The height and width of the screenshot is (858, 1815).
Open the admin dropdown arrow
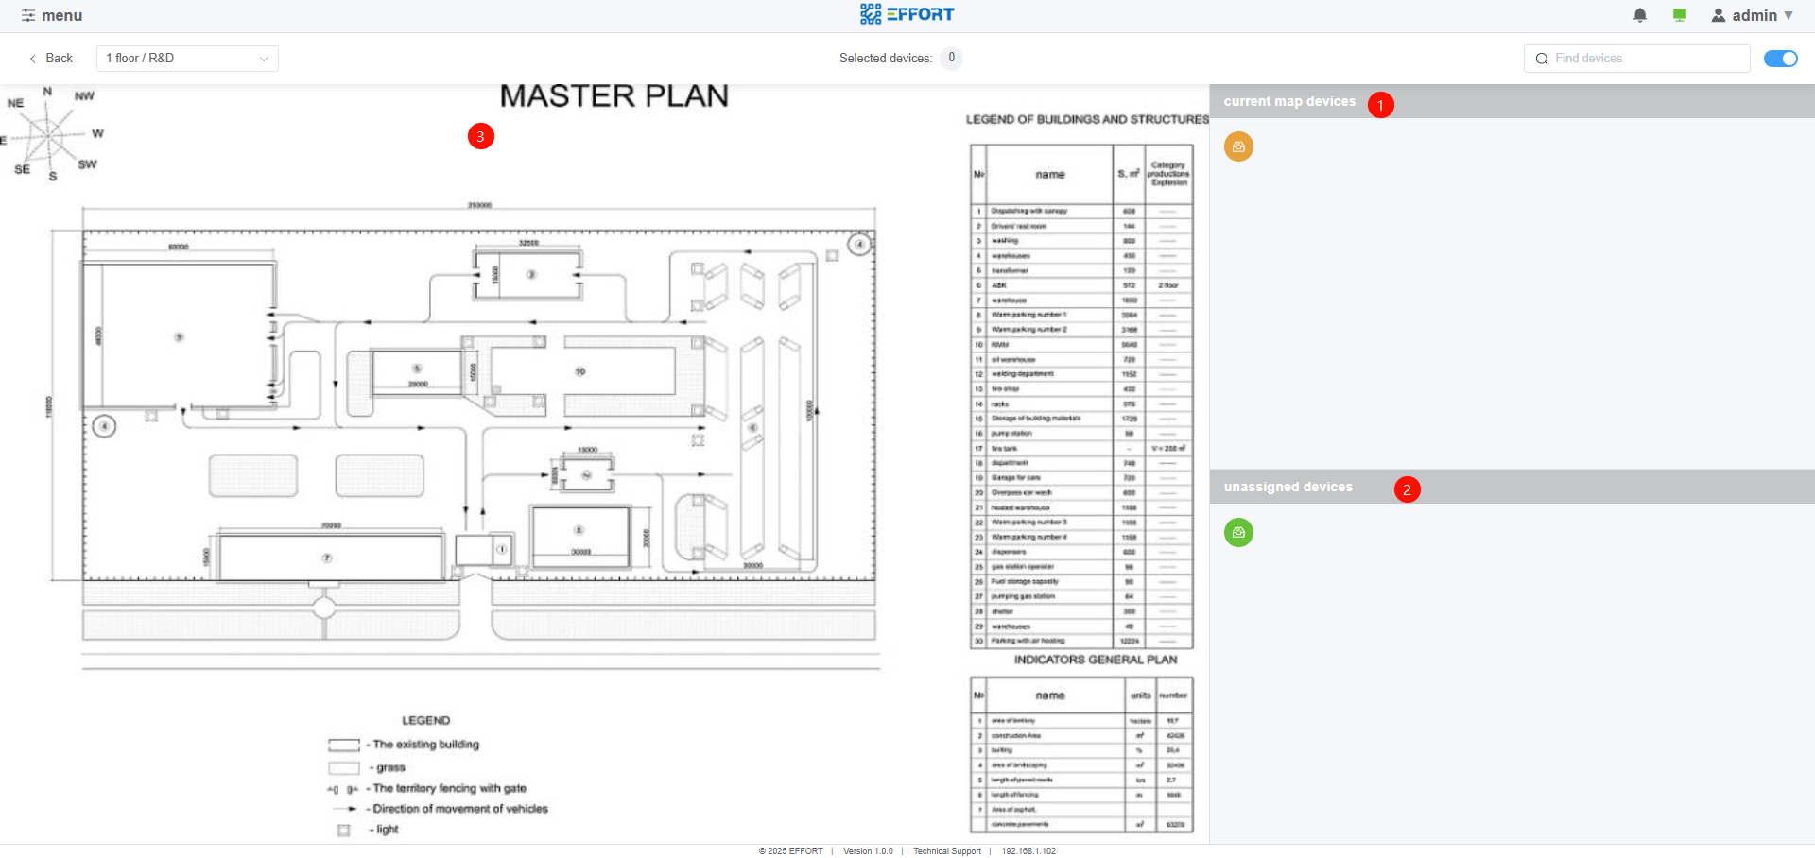tap(1789, 15)
